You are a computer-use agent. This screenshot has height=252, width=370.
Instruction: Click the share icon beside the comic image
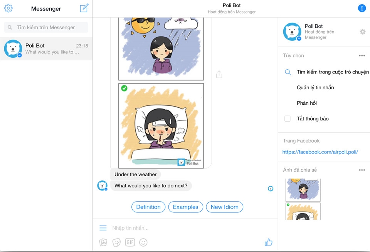[219, 74]
